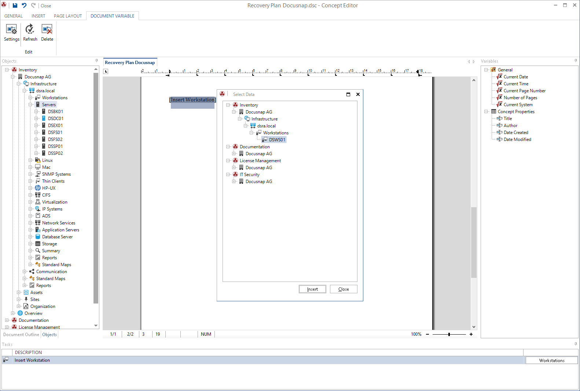Click the Organization icon in the Objects tree
The width and height of the screenshot is (580, 391).
click(x=26, y=306)
